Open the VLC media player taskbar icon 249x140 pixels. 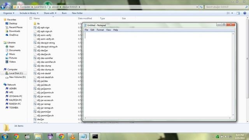[73, 136]
